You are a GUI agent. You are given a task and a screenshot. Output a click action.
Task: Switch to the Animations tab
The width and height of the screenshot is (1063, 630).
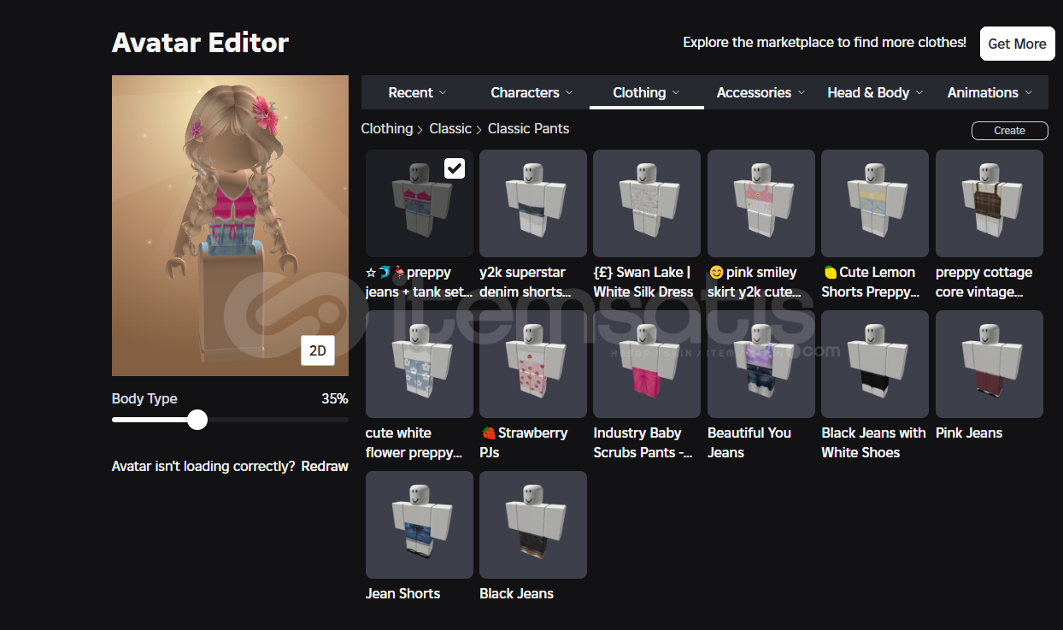point(990,92)
